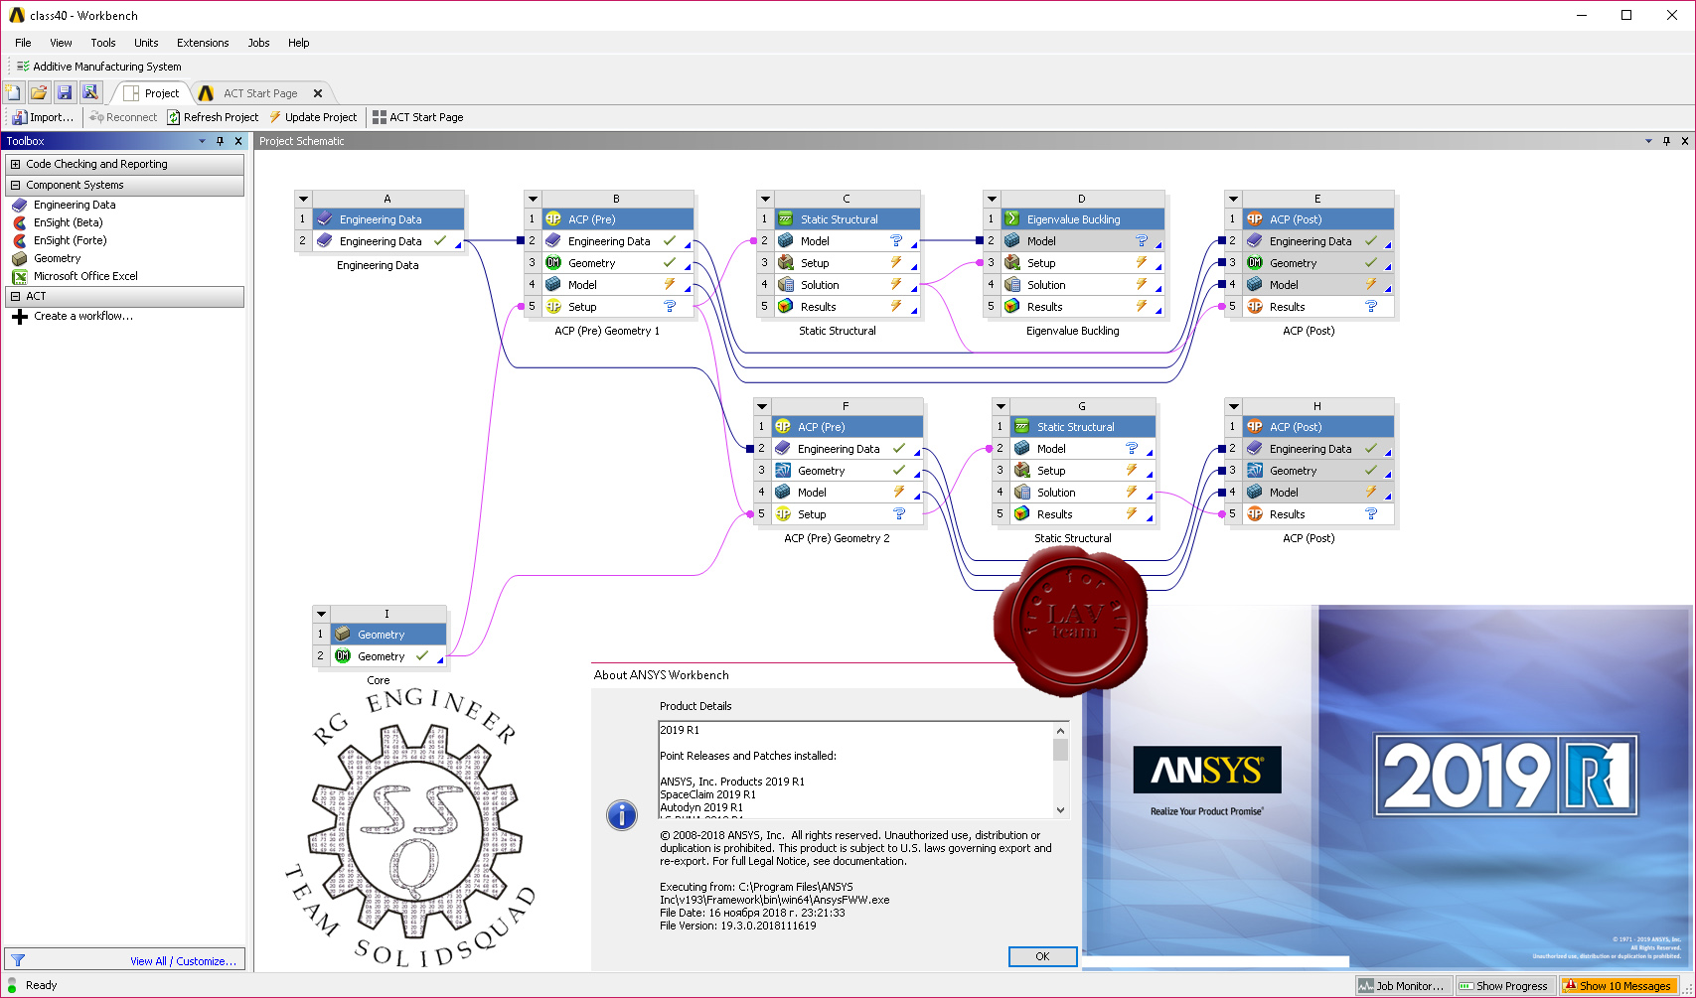Viewport: 1696px width, 998px height.
Task: Click the Solution cell icon in system G
Action: [1021, 493]
